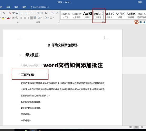Click the paragraph shading paint bucket
This screenshot has height=131, width=146.
click(x=46, y=18)
